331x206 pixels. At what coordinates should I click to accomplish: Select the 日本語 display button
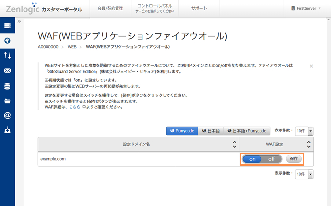211,131
